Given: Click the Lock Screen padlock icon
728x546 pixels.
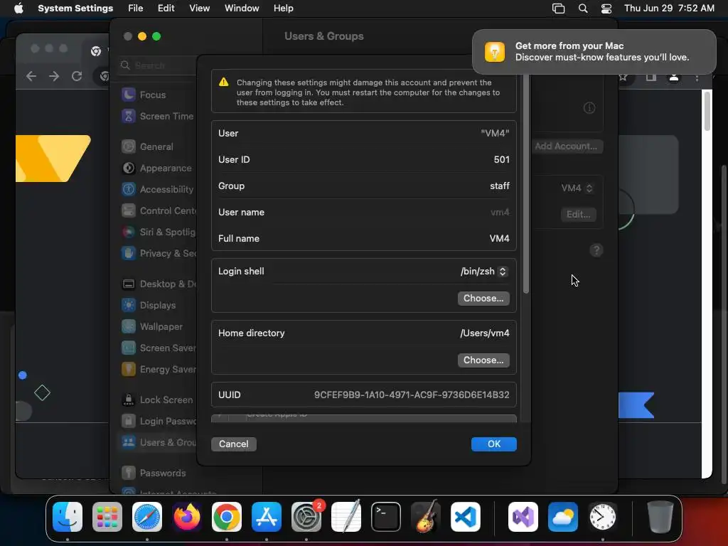Looking at the screenshot, I should pyautogui.click(x=129, y=400).
